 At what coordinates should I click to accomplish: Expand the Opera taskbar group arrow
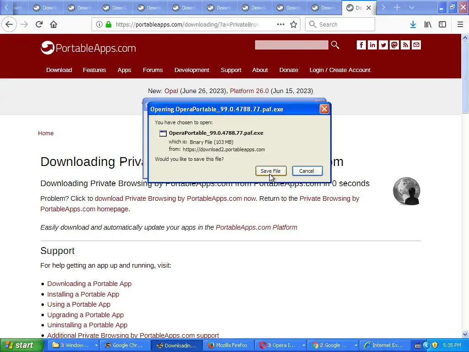(304, 346)
